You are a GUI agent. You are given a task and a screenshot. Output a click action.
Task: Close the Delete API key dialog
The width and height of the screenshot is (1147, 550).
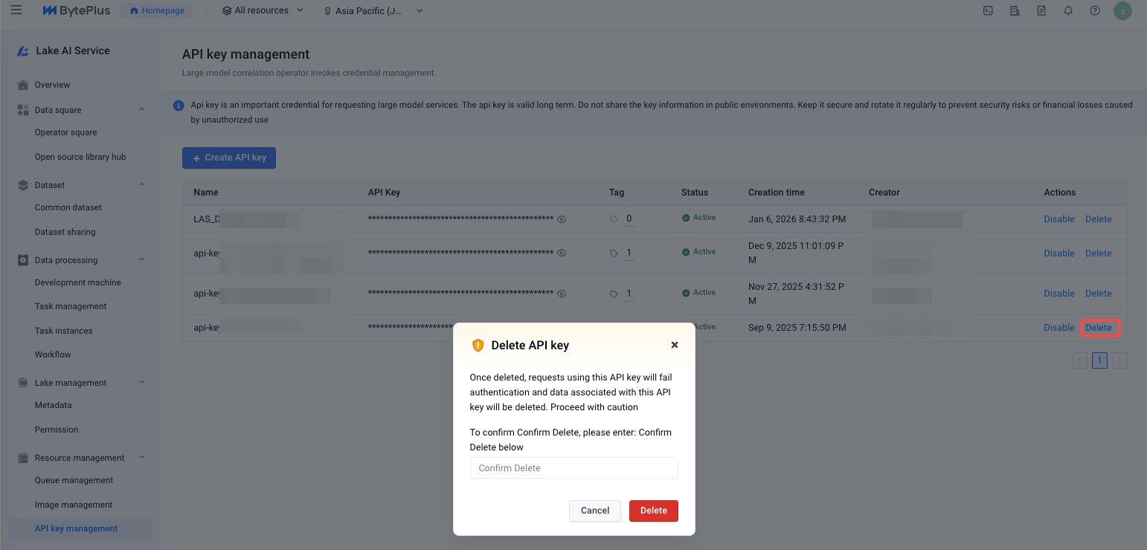pos(675,345)
